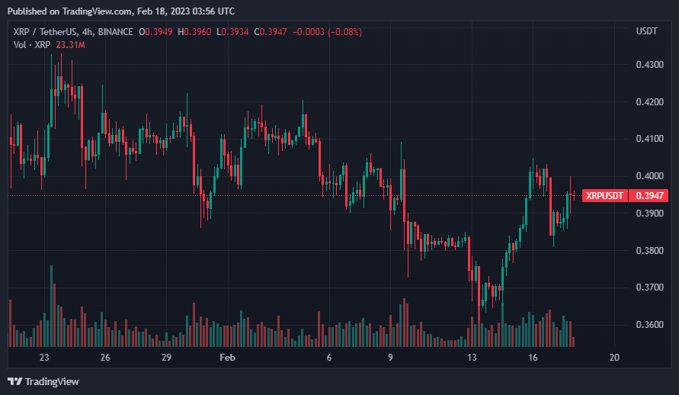Click the USDT currency label on price axis
Image resolution: width=679 pixels, height=395 pixels.
pos(646,31)
